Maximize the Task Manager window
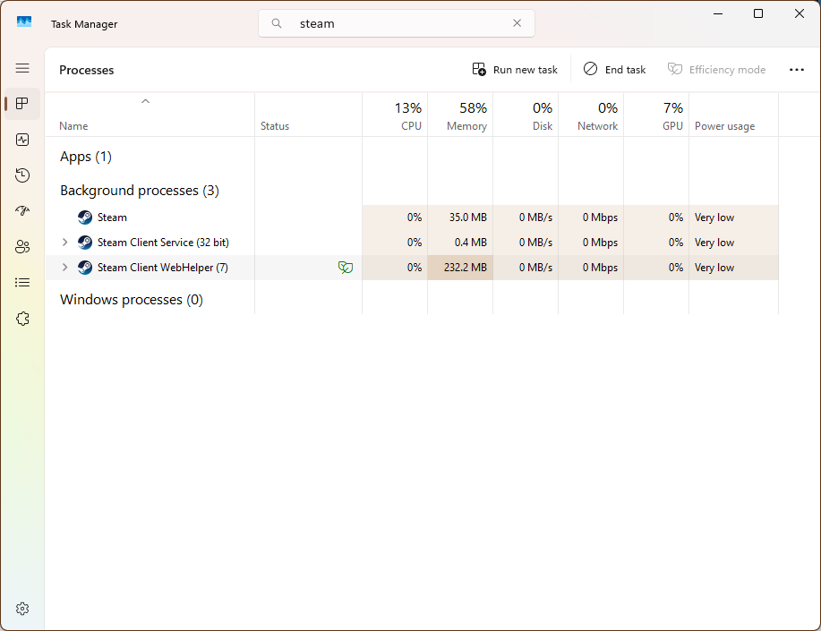The height and width of the screenshot is (631, 821). click(x=758, y=13)
